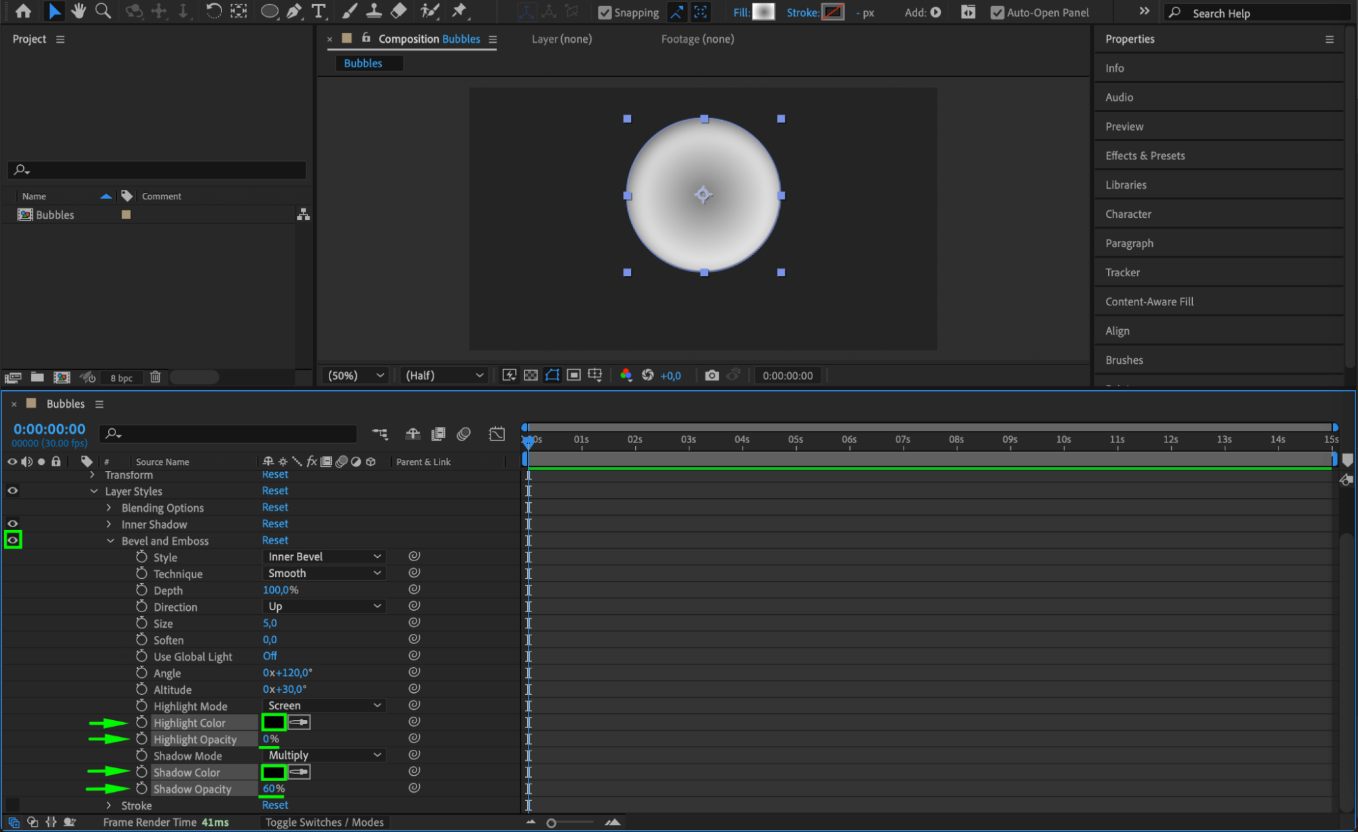The height and width of the screenshot is (832, 1358).
Task: Disable the Auto-Open Panel checkbox
Action: (997, 12)
